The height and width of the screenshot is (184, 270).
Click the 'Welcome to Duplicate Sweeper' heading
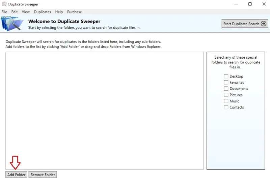pyautogui.click(x=64, y=21)
